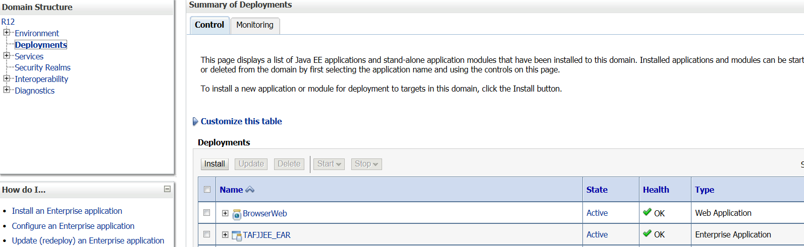Click the BrowserWeb web application icon
Screen dimensions: 804x247
(237, 214)
